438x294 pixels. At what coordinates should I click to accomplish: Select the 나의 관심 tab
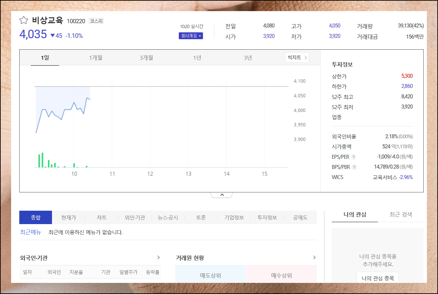[355, 215]
